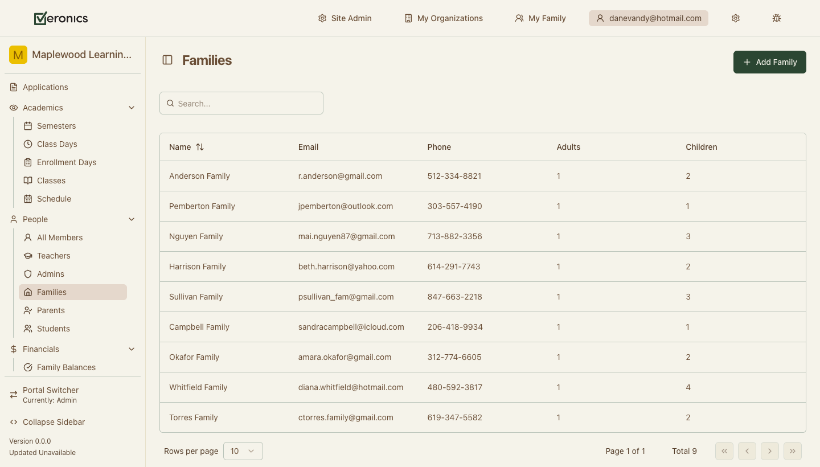Click the Semesters calendar icon
The image size is (820, 467).
[x=28, y=126]
